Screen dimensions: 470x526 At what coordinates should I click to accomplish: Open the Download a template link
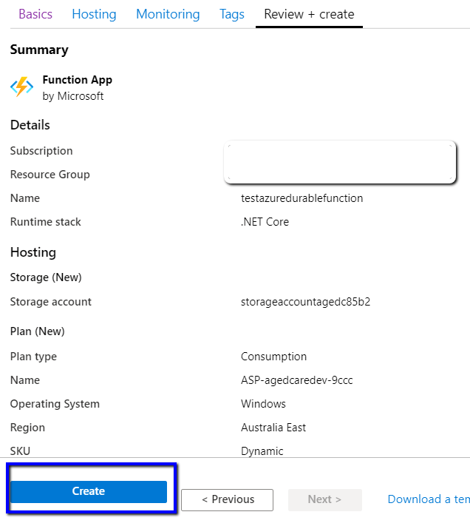(428, 499)
